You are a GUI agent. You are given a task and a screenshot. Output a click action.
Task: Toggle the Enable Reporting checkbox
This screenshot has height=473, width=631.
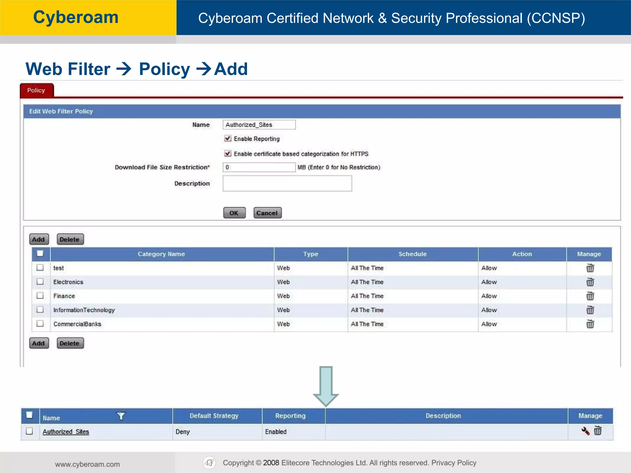[x=228, y=139]
